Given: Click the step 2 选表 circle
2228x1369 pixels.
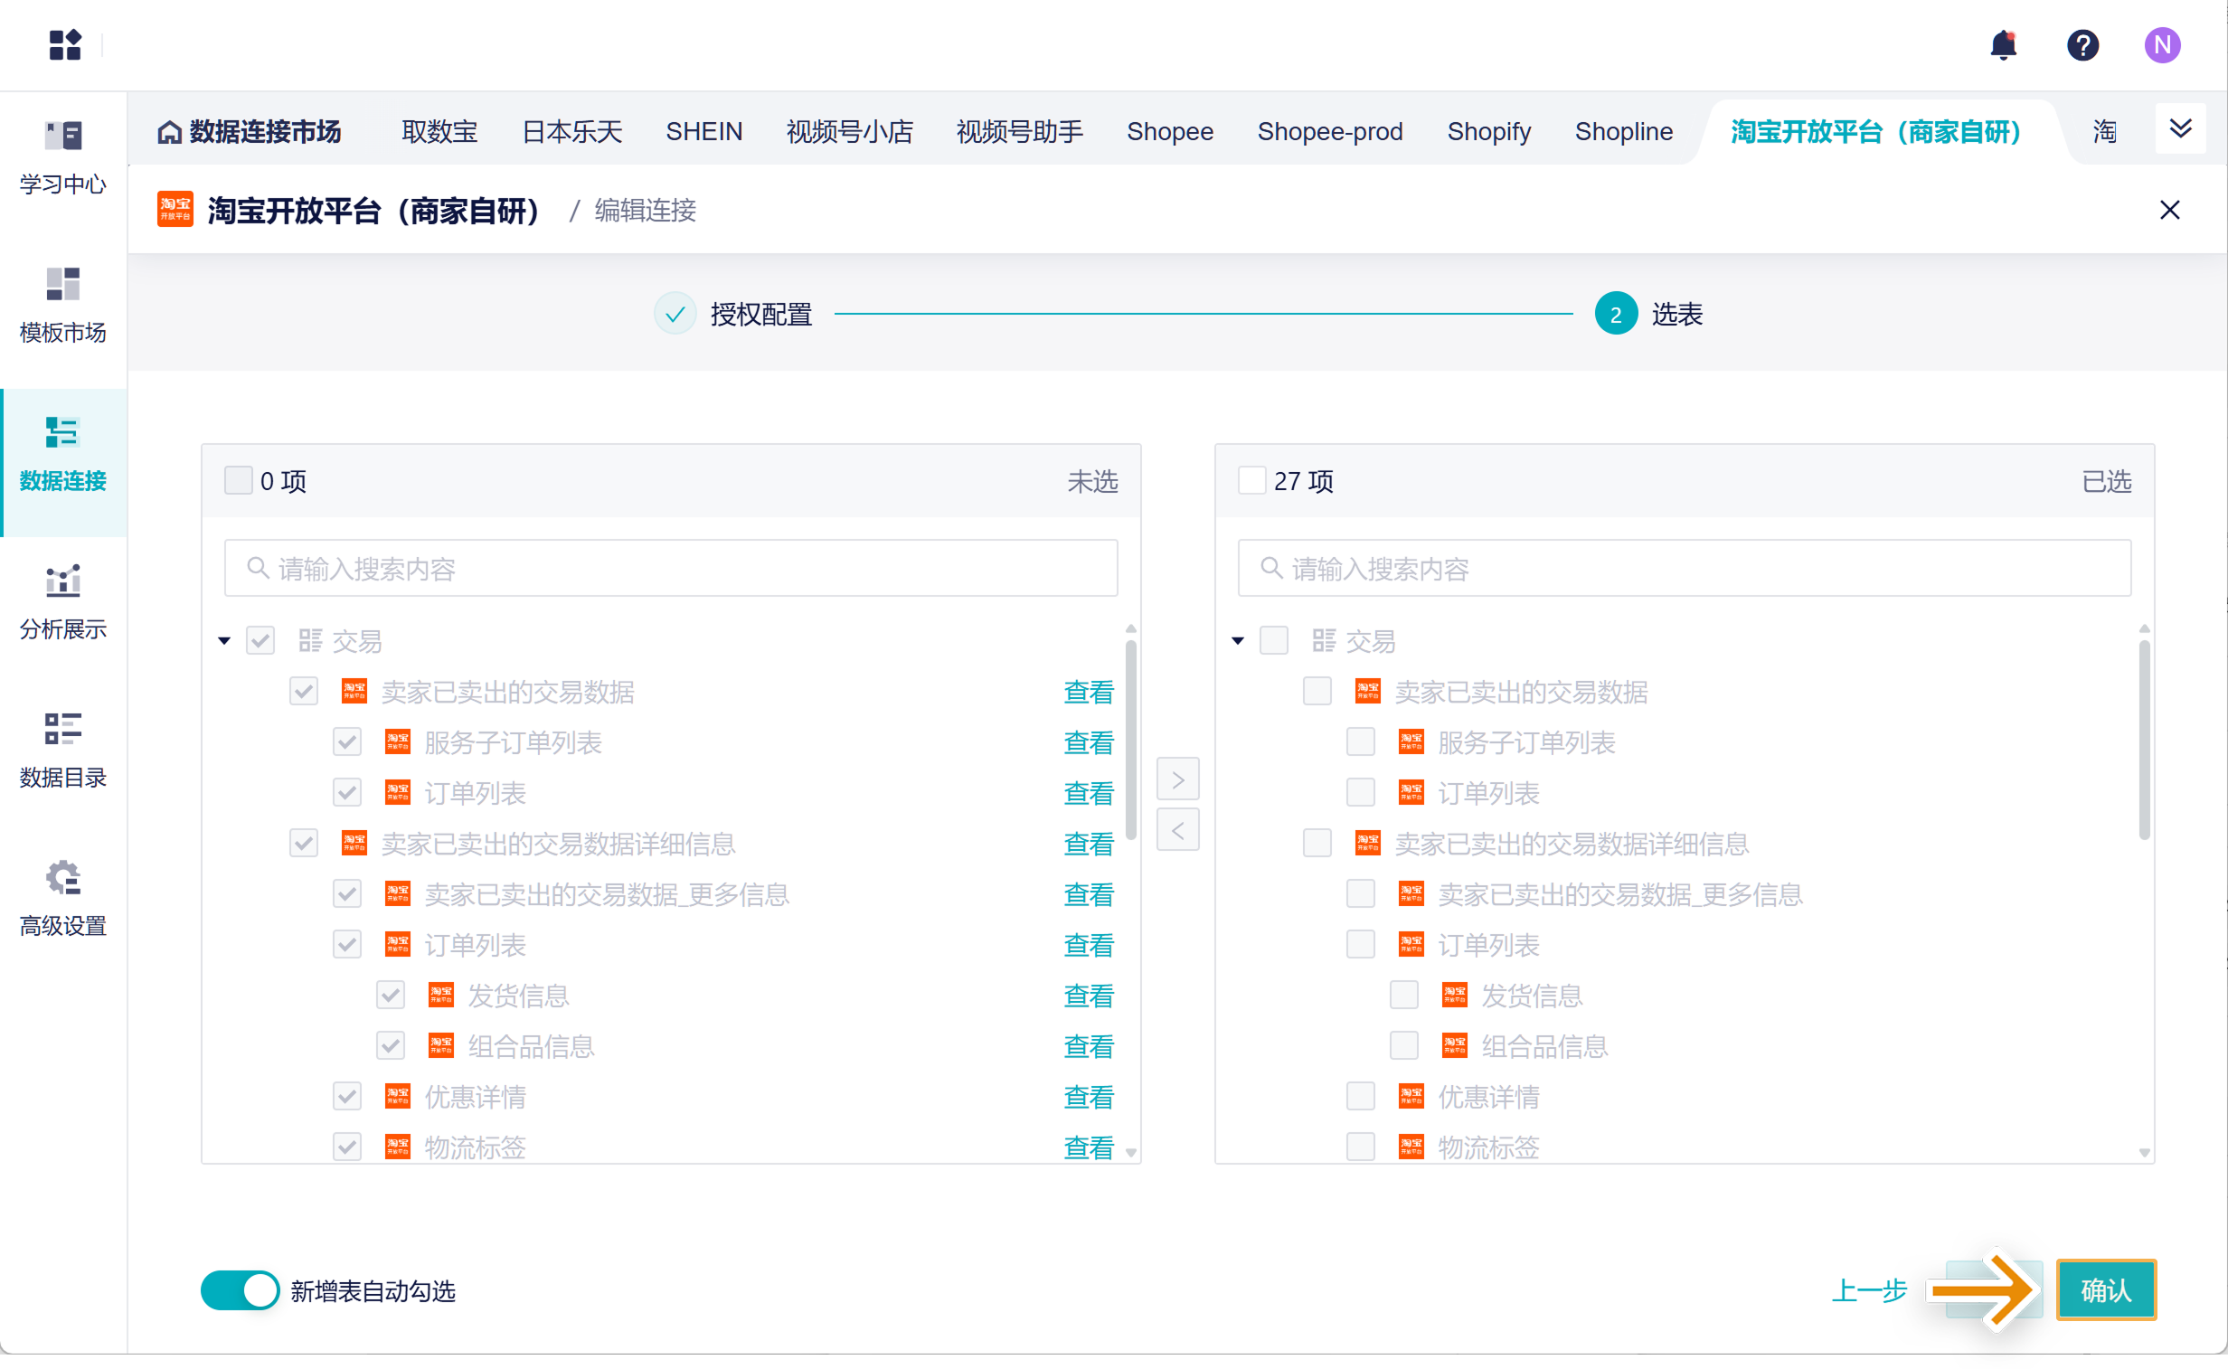Looking at the screenshot, I should point(1616,314).
